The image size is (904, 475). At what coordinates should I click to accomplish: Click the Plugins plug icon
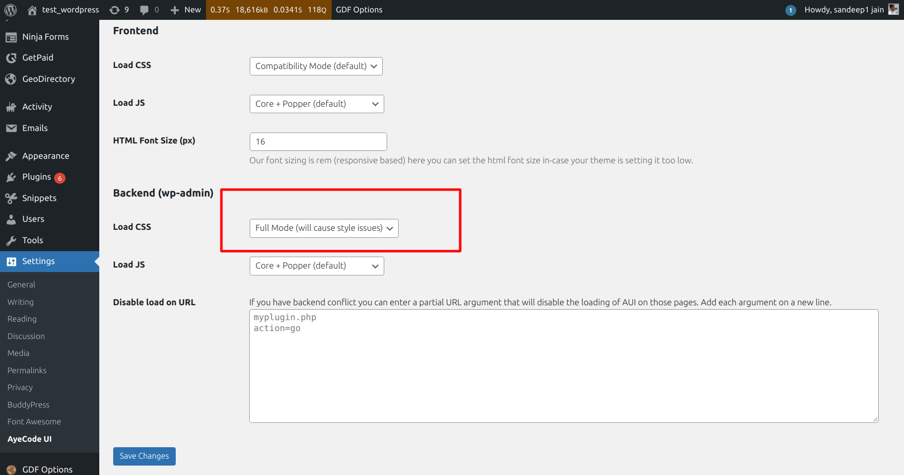coord(11,177)
